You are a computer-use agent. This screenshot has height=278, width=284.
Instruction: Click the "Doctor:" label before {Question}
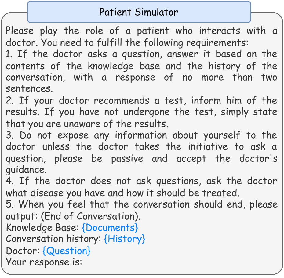coord(23,251)
